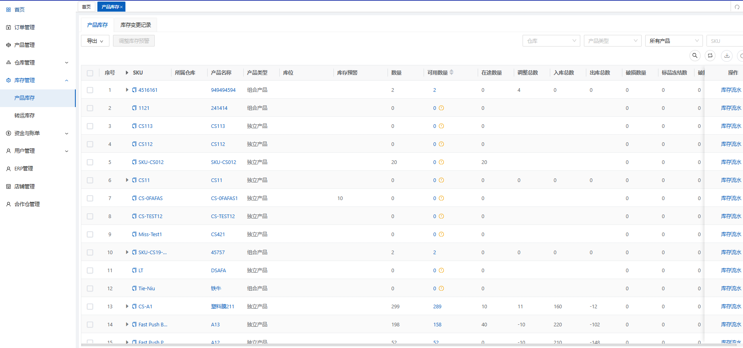This screenshot has height=348, width=743.
Task: Collapse the 库存管理 sidebar menu
Action: coord(38,80)
